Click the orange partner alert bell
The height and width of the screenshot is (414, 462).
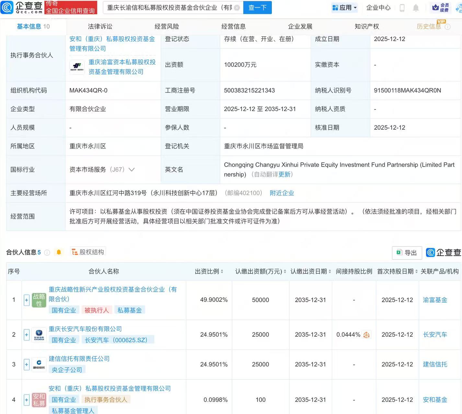tap(59, 252)
